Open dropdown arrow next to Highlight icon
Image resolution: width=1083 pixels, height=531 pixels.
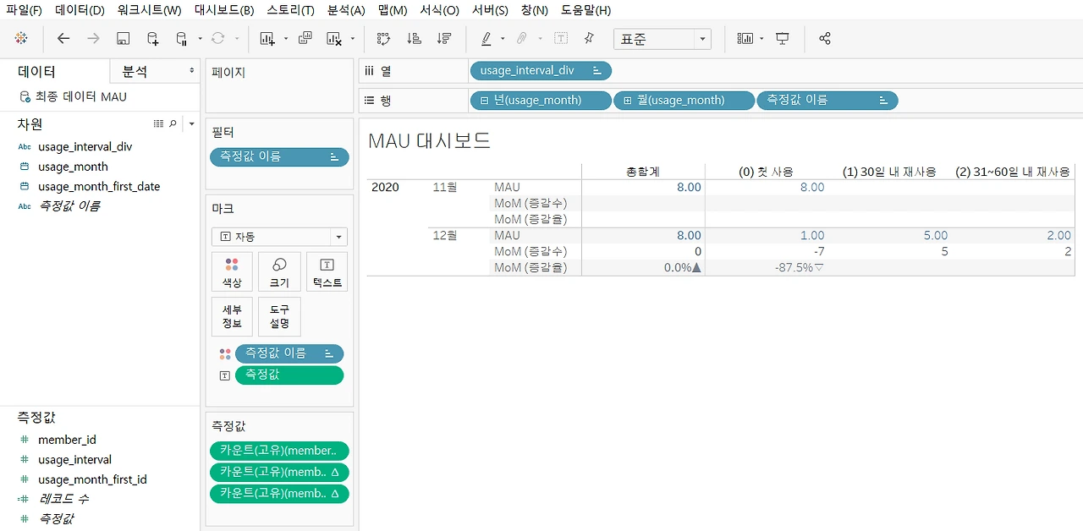pyautogui.click(x=503, y=39)
